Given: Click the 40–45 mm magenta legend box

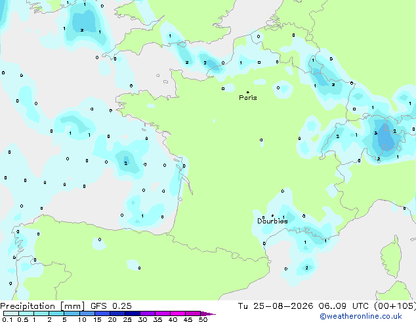Looking at the screenshot, I should coord(178,313).
